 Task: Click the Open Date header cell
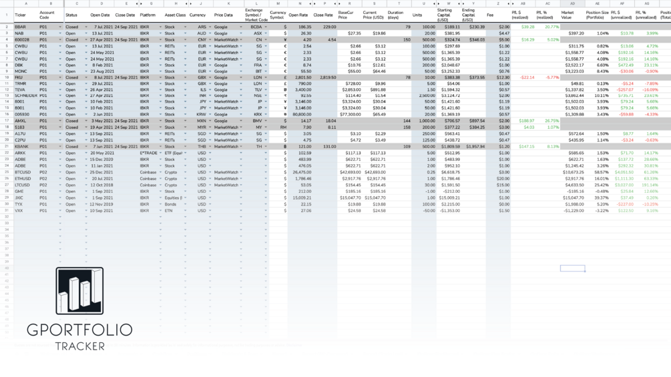tap(101, 15)
